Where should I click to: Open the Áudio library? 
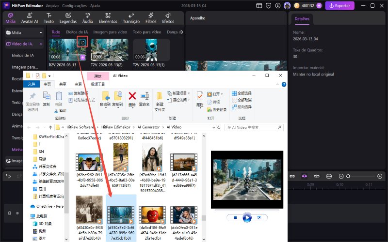[x=87, y=18]
